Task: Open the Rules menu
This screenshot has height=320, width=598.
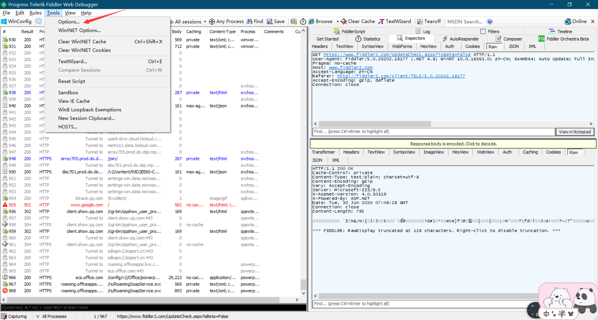Action: click(36, 13)
